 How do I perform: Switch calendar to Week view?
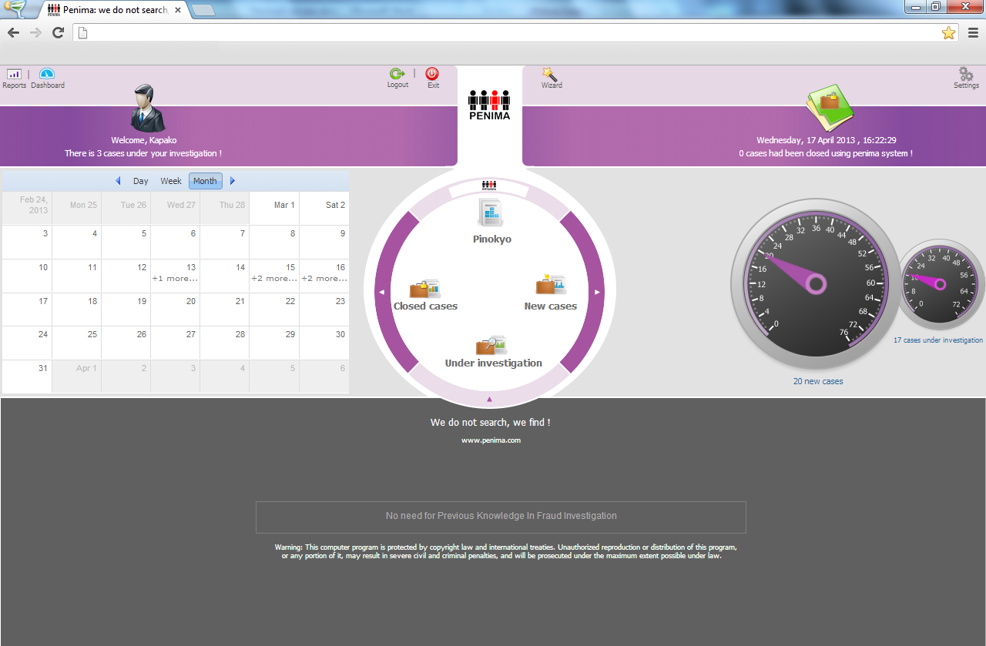tap(171, 181)
